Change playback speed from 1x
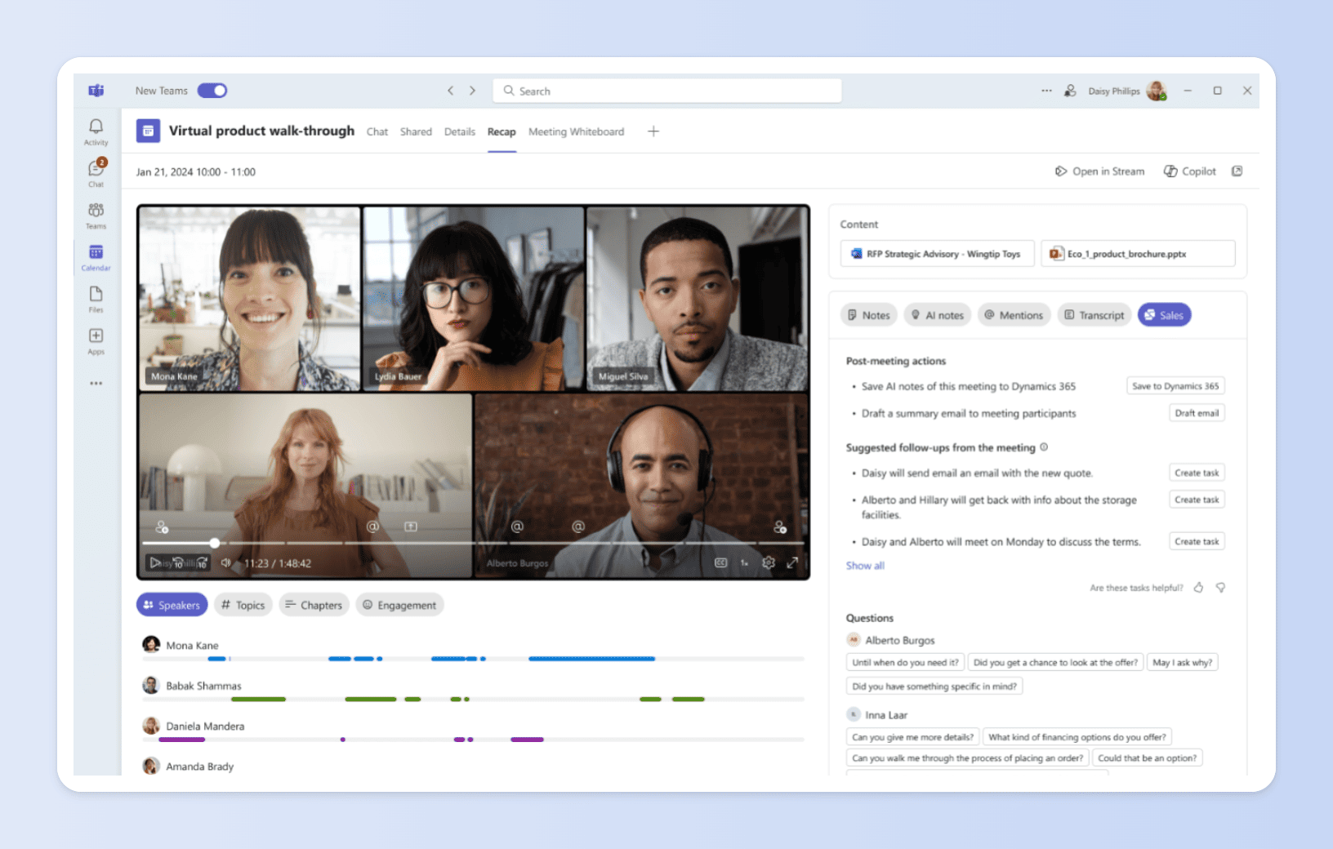1333x849 pixels. pyautogui.click(x=744, y=562)
